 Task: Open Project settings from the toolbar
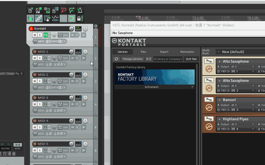coord(55,10)
